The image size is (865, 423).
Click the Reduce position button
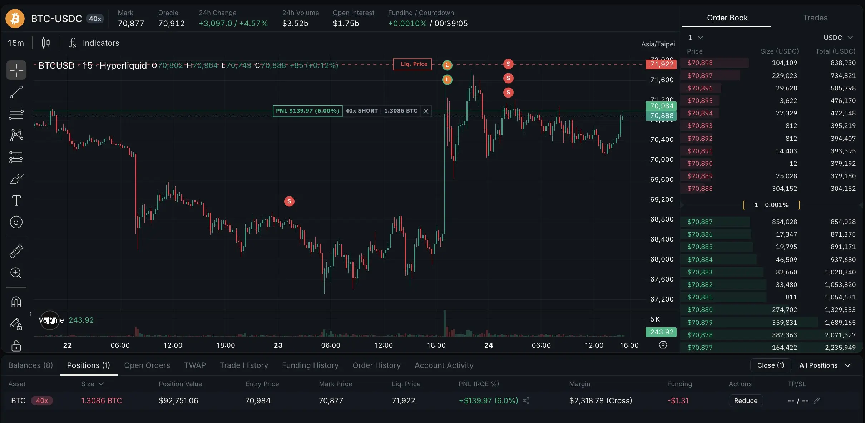pyautogui.click(x=746, y=401)
